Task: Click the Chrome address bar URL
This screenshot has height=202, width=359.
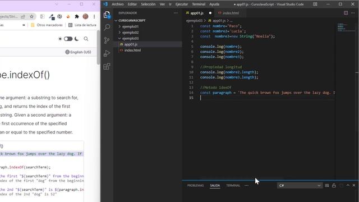Action: point(9,16)
